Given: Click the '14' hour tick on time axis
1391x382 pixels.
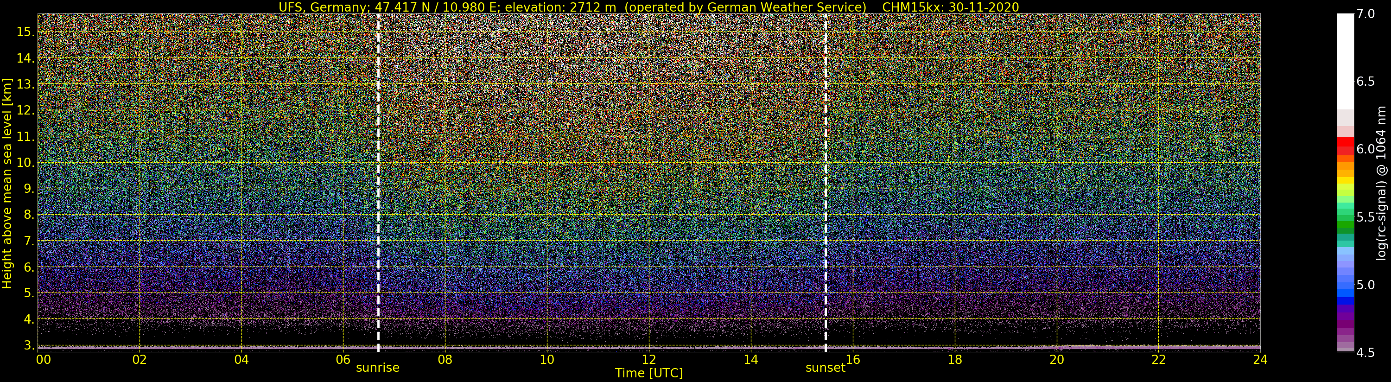Looking at the screenshot, I should coord(751,359).
